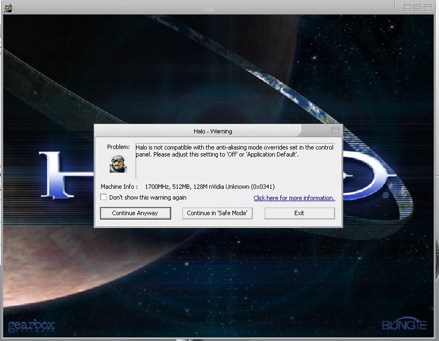Choose Continue in 'Safe Mode'
The height and width of the screenshot is (341, 439).
tap(217, 214)
